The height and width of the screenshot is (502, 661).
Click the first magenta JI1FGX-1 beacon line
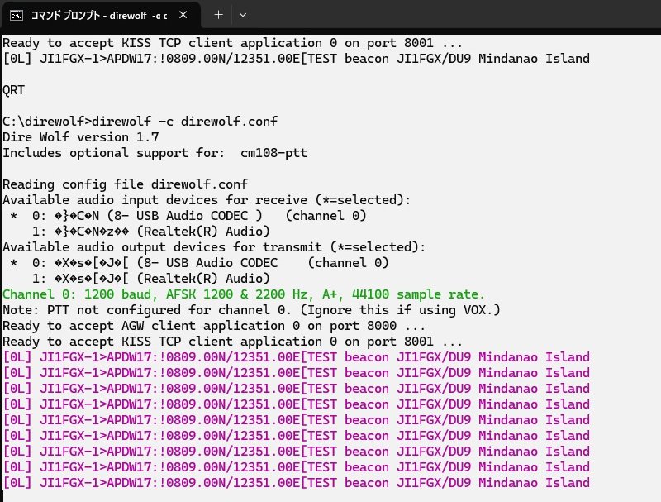(x=296, y=357)
